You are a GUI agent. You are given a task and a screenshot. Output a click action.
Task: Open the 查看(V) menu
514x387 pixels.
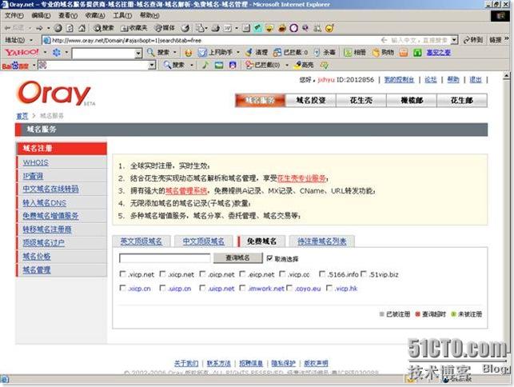(x=68, y=15)
